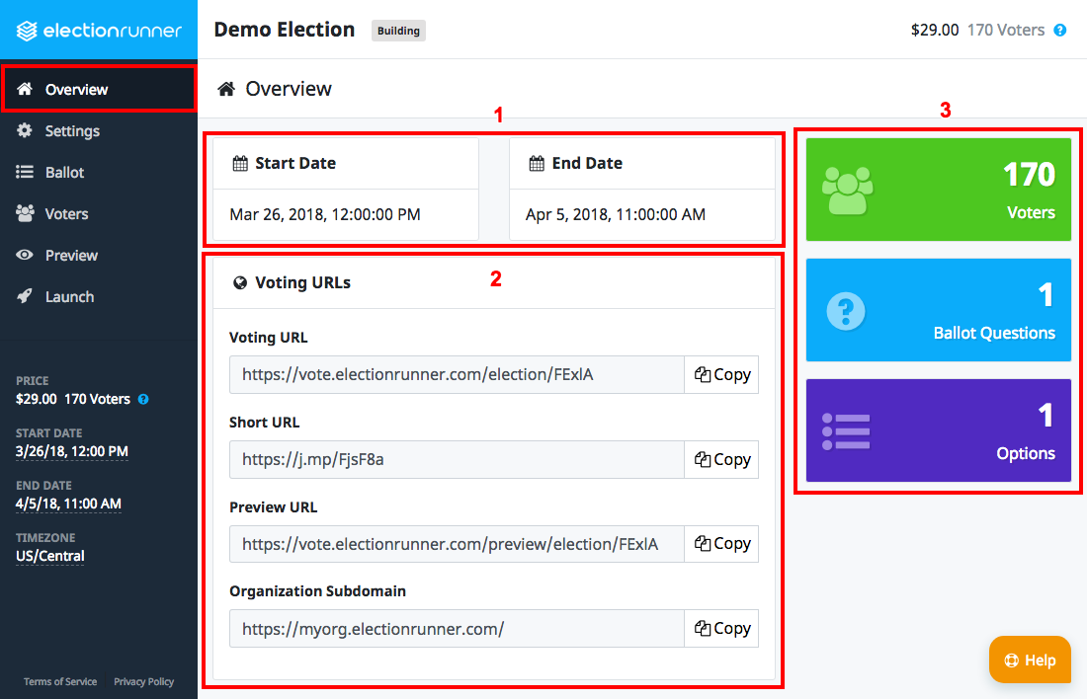Image resolution: width=1087 pixels, height=699 pixels.
Task: Click the Demo Election title
Action: pyautogui.click(x=285, y=30)
